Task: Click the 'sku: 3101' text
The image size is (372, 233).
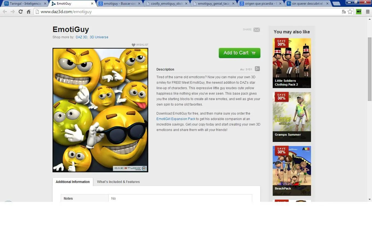Action: tap(246, 69)
